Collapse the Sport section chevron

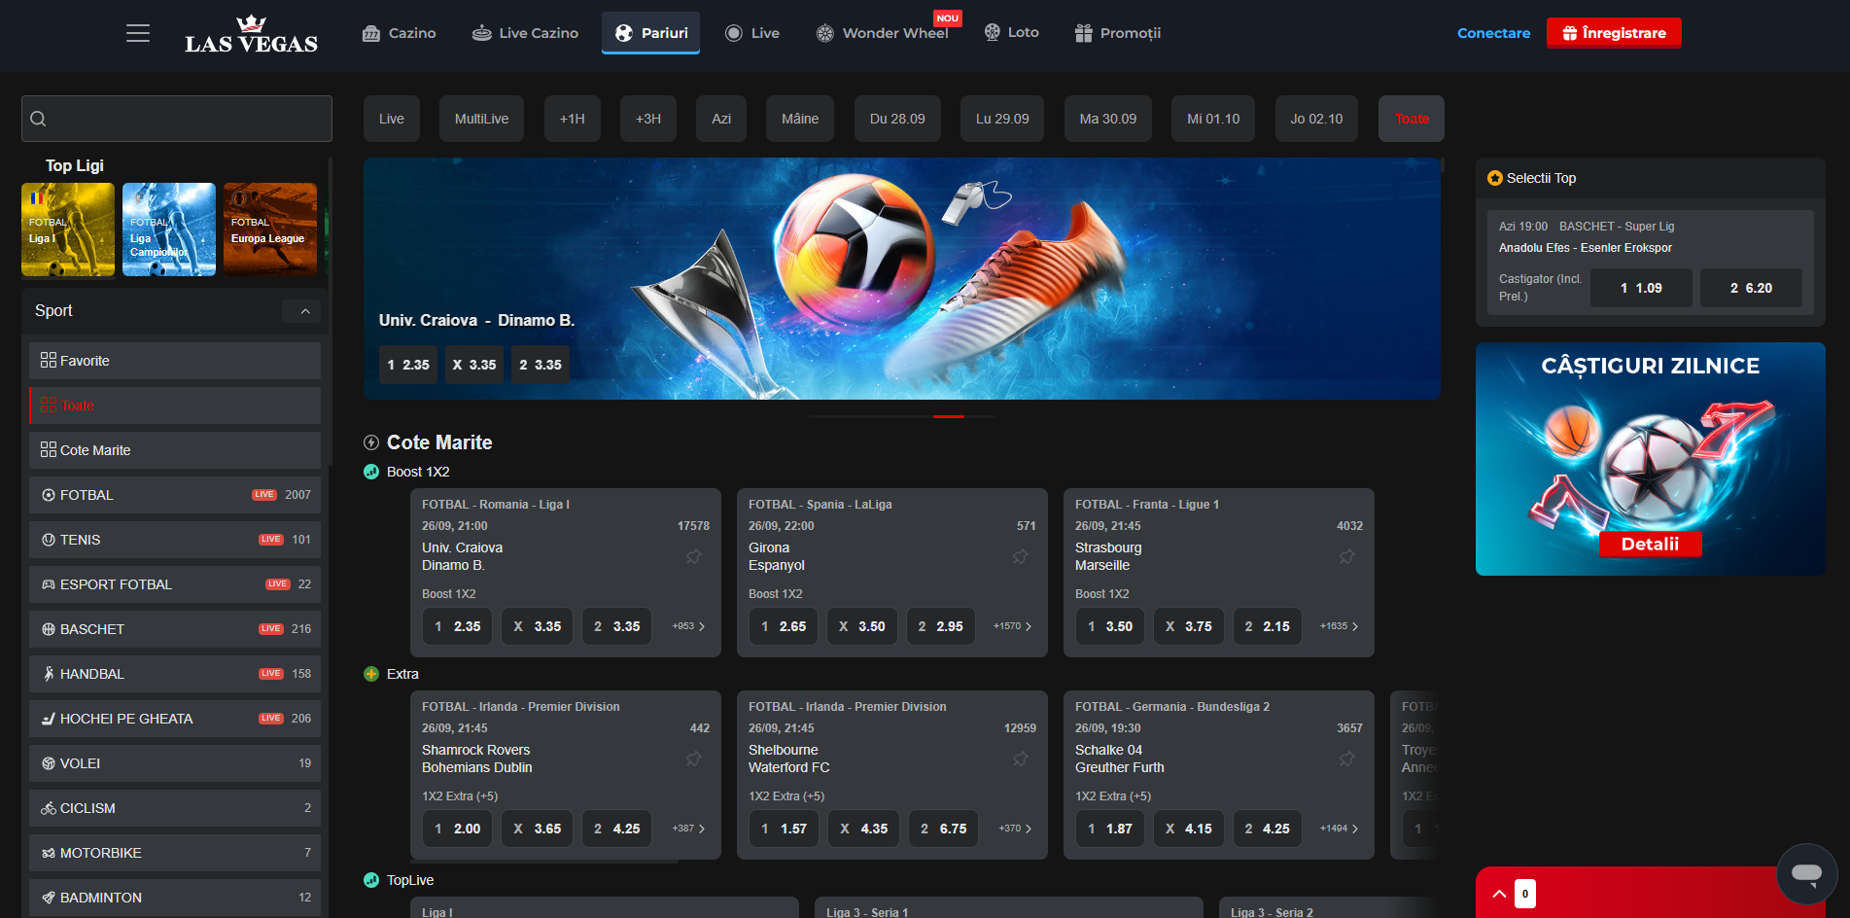click(304, 311)
